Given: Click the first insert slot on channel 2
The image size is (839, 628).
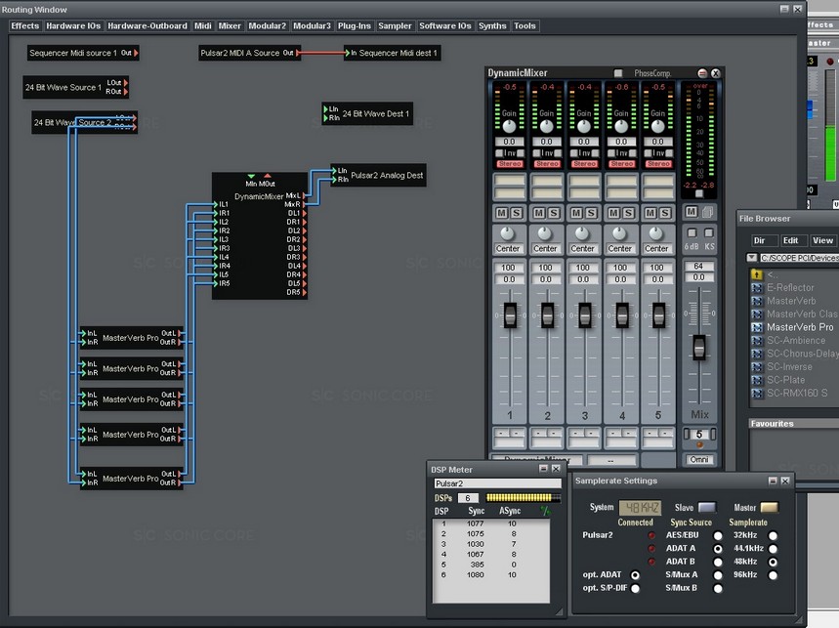Looking at the screenshot, I should [x=546, y=181].
